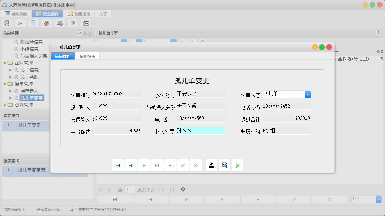Click the print icon in the dialog

[x=211, y=165]
